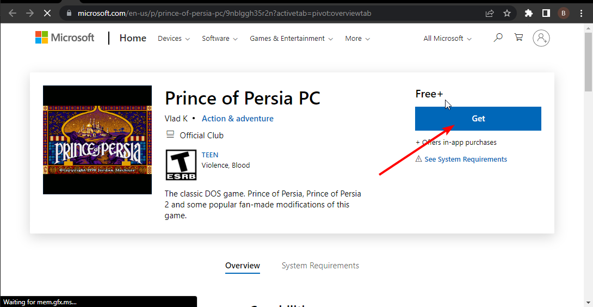Open the Games & Entertainment dropdown

pyautogui.click(x=291, y=39)
